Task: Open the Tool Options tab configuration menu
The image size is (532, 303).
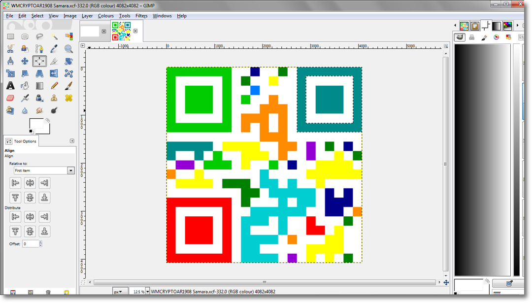Action: click(x=72, y=141)
